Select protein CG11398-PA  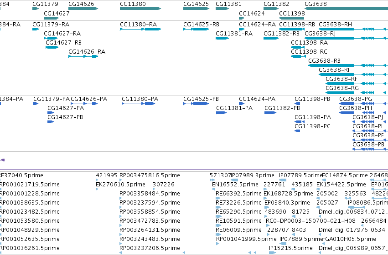(300, 122)
